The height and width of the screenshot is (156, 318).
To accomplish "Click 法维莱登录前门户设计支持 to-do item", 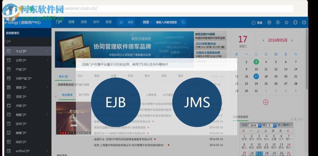I will coord(73,85).
